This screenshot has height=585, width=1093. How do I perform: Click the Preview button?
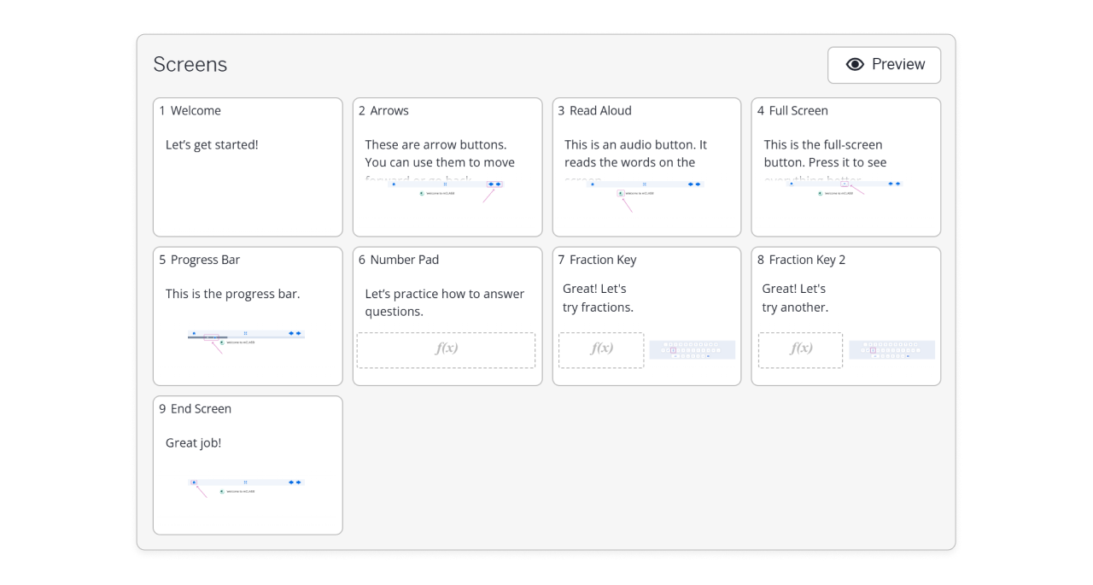point(884,65)
